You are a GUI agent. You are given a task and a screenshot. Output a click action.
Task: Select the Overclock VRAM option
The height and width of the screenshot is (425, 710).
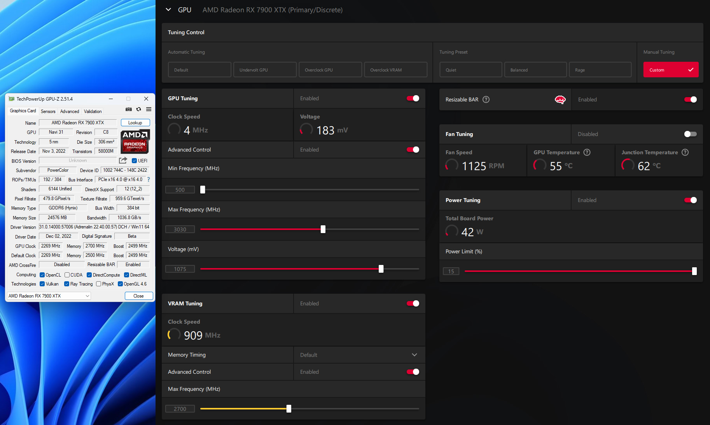(395, 70)
